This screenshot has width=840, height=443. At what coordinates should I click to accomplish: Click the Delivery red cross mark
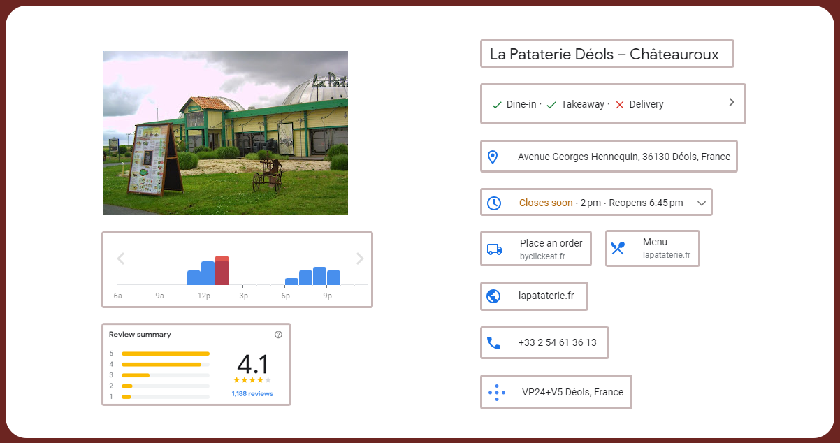[619, 105]
